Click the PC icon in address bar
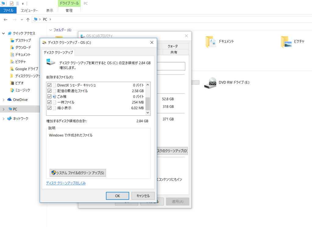The image size is (312, 227). pos(35,19)
